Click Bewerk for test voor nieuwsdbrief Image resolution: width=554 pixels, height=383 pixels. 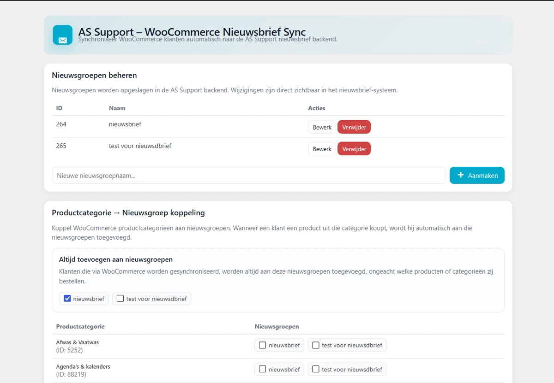pyautogui.click(x=322, y=149)
